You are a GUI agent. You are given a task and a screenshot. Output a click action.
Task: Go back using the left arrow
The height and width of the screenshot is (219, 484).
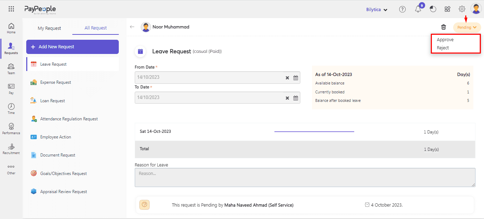[132, 27]
